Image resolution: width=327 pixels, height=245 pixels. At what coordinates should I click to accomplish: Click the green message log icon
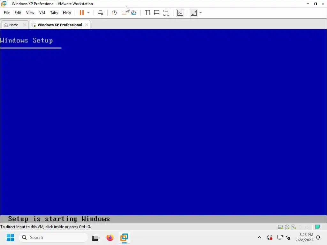[x=317, y=227]
